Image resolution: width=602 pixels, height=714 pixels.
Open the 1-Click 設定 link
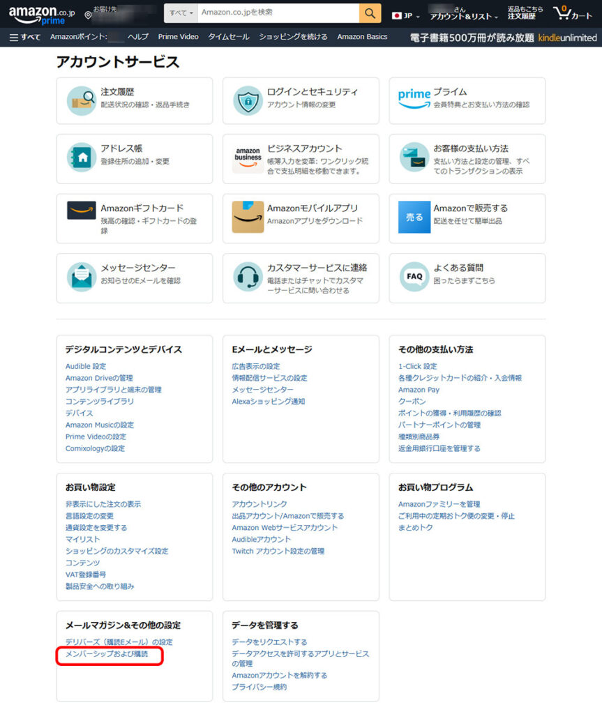click(x=417, y=366)
